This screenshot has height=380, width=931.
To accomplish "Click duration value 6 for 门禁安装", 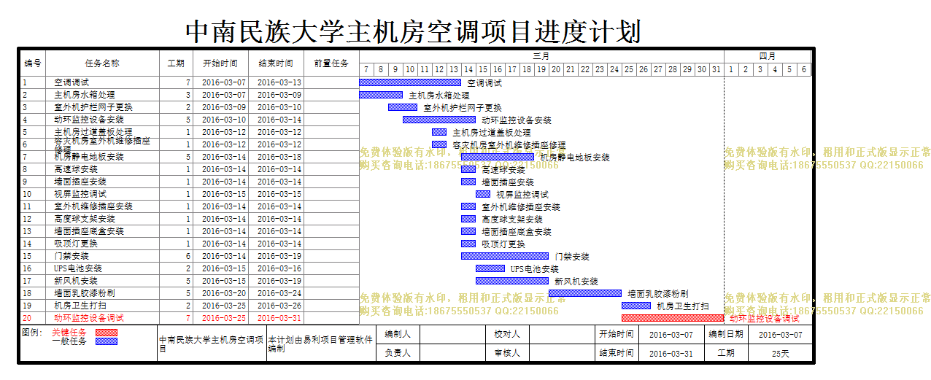I will (x=188, y=256).
